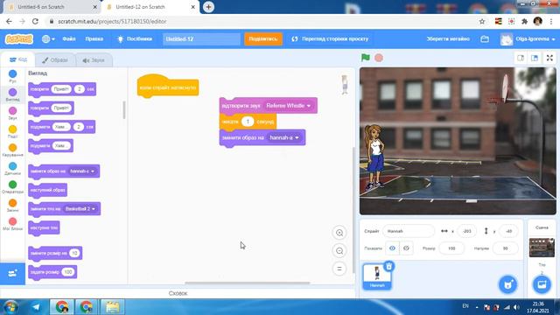Open the Файл menu
The width and height of the screenshot is (560, 315).
click(69, 38)
